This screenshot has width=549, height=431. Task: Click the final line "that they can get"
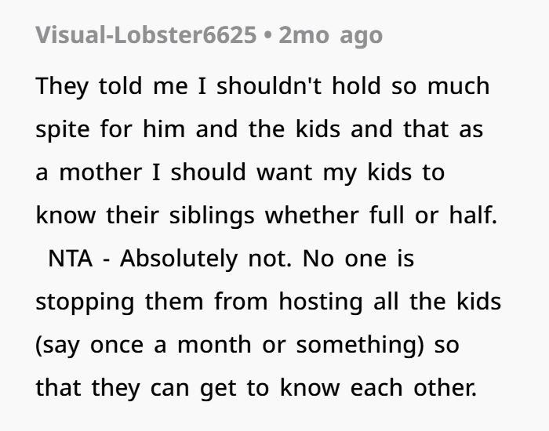(256, 387)
